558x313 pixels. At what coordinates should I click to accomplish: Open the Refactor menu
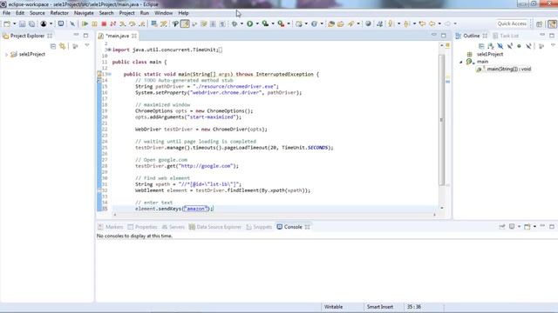59,13
